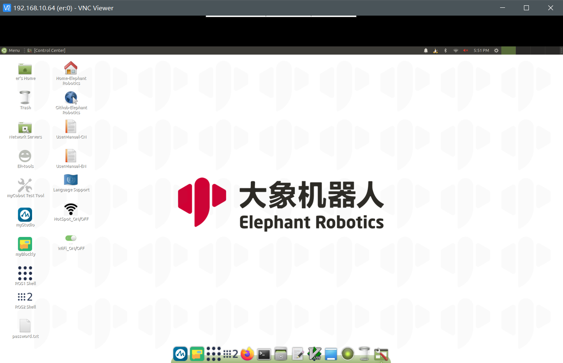Screen dimensions: 563x363
Task: Launch the ROS2 Shell desktop icon
Action: [x=25, y=297]
